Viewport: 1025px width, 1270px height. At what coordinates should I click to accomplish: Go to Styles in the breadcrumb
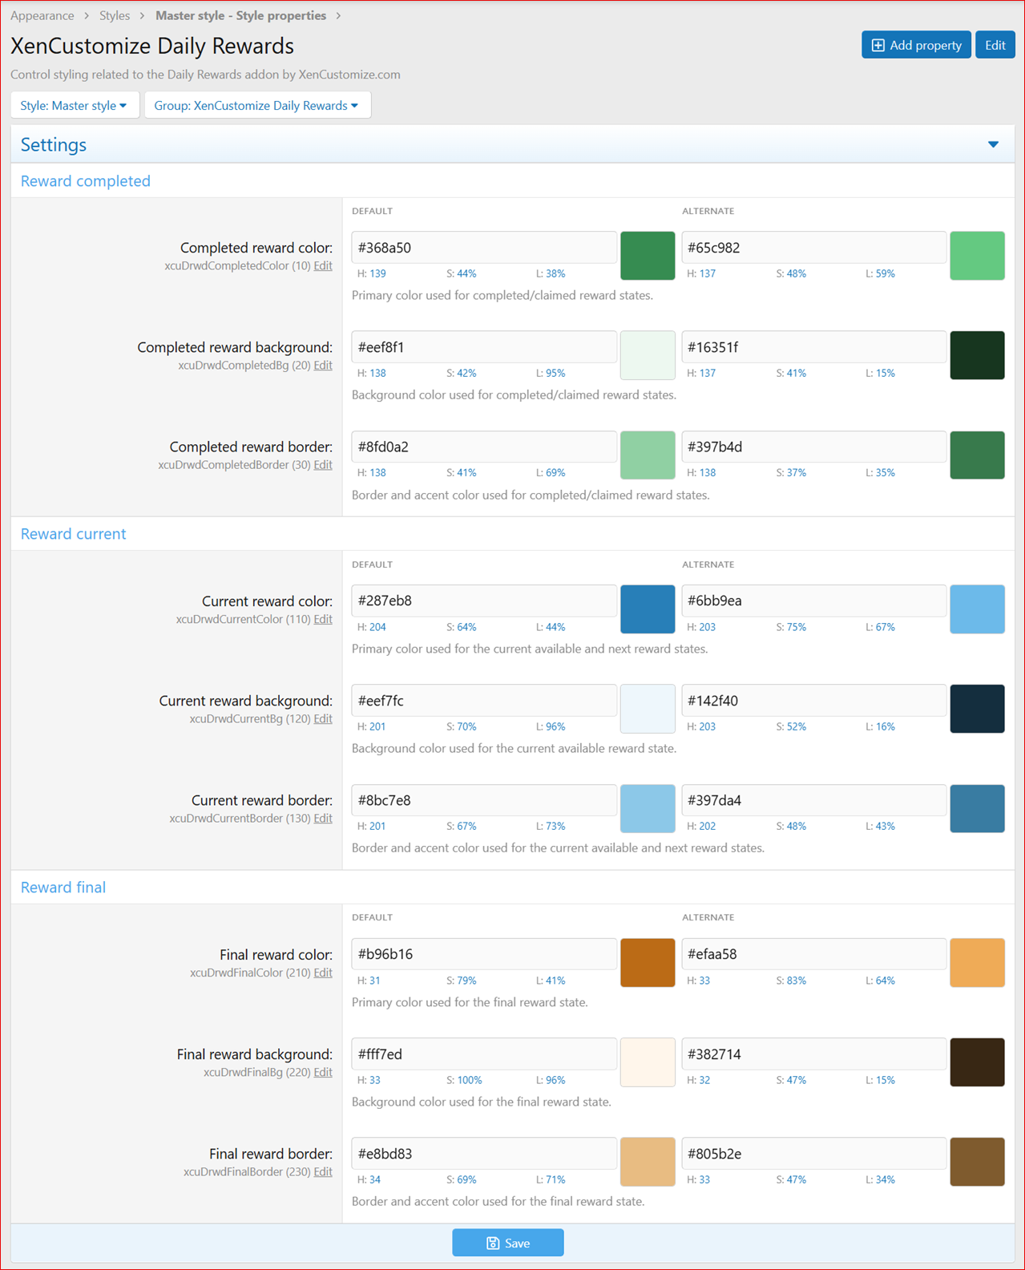click(x=115, y=15)
